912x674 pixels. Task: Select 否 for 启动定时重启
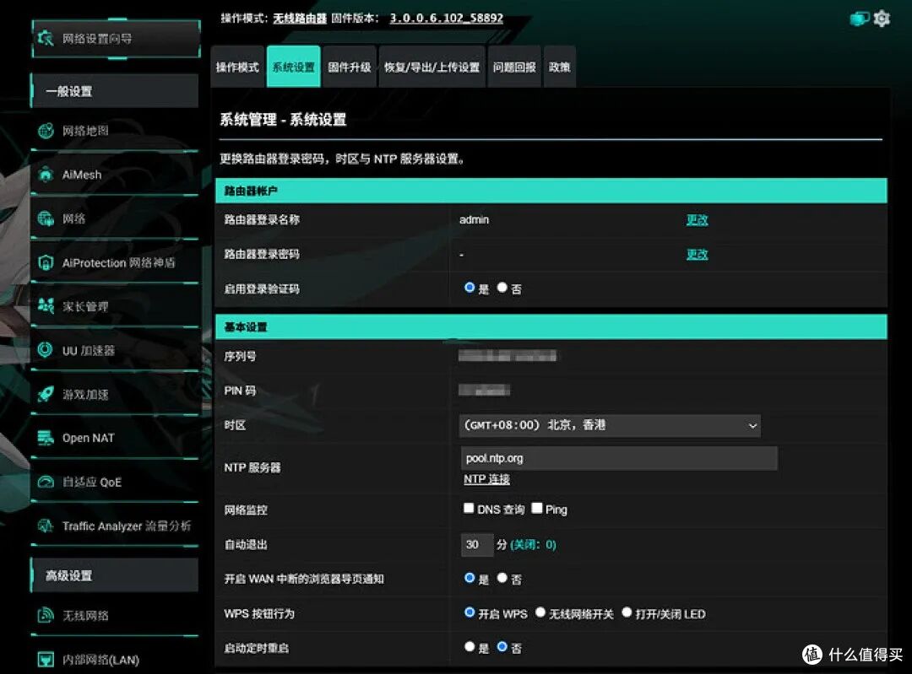(502, 647)
